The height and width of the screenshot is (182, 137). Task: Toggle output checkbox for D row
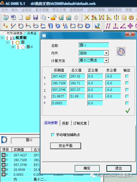coord(127,96)
